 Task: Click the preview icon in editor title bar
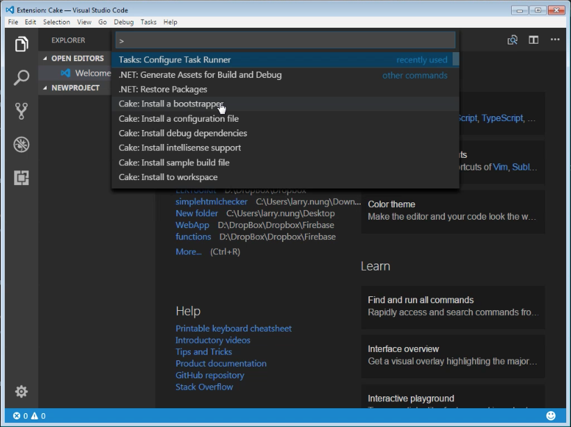(x=513, y=40)
